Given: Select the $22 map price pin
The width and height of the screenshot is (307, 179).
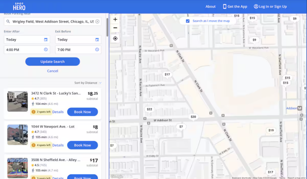Looking at the screenshot, I should coord(150,109).
